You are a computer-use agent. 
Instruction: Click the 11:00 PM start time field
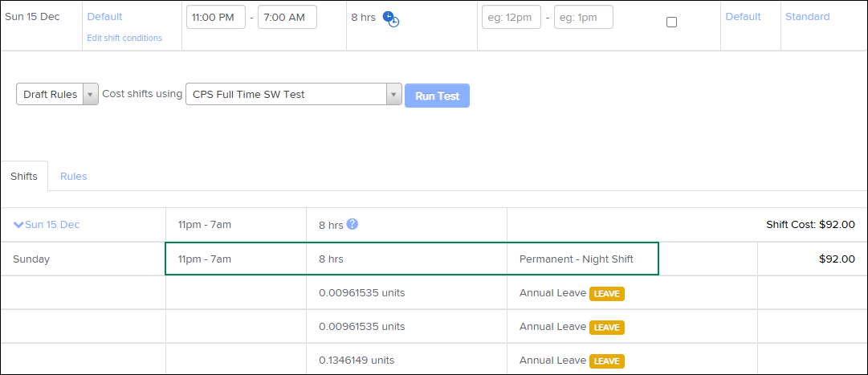click(x=215, y=17)
